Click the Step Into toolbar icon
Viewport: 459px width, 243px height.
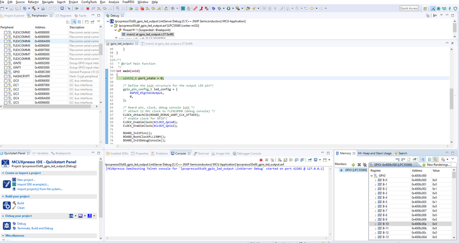click(x=99, y=8)
